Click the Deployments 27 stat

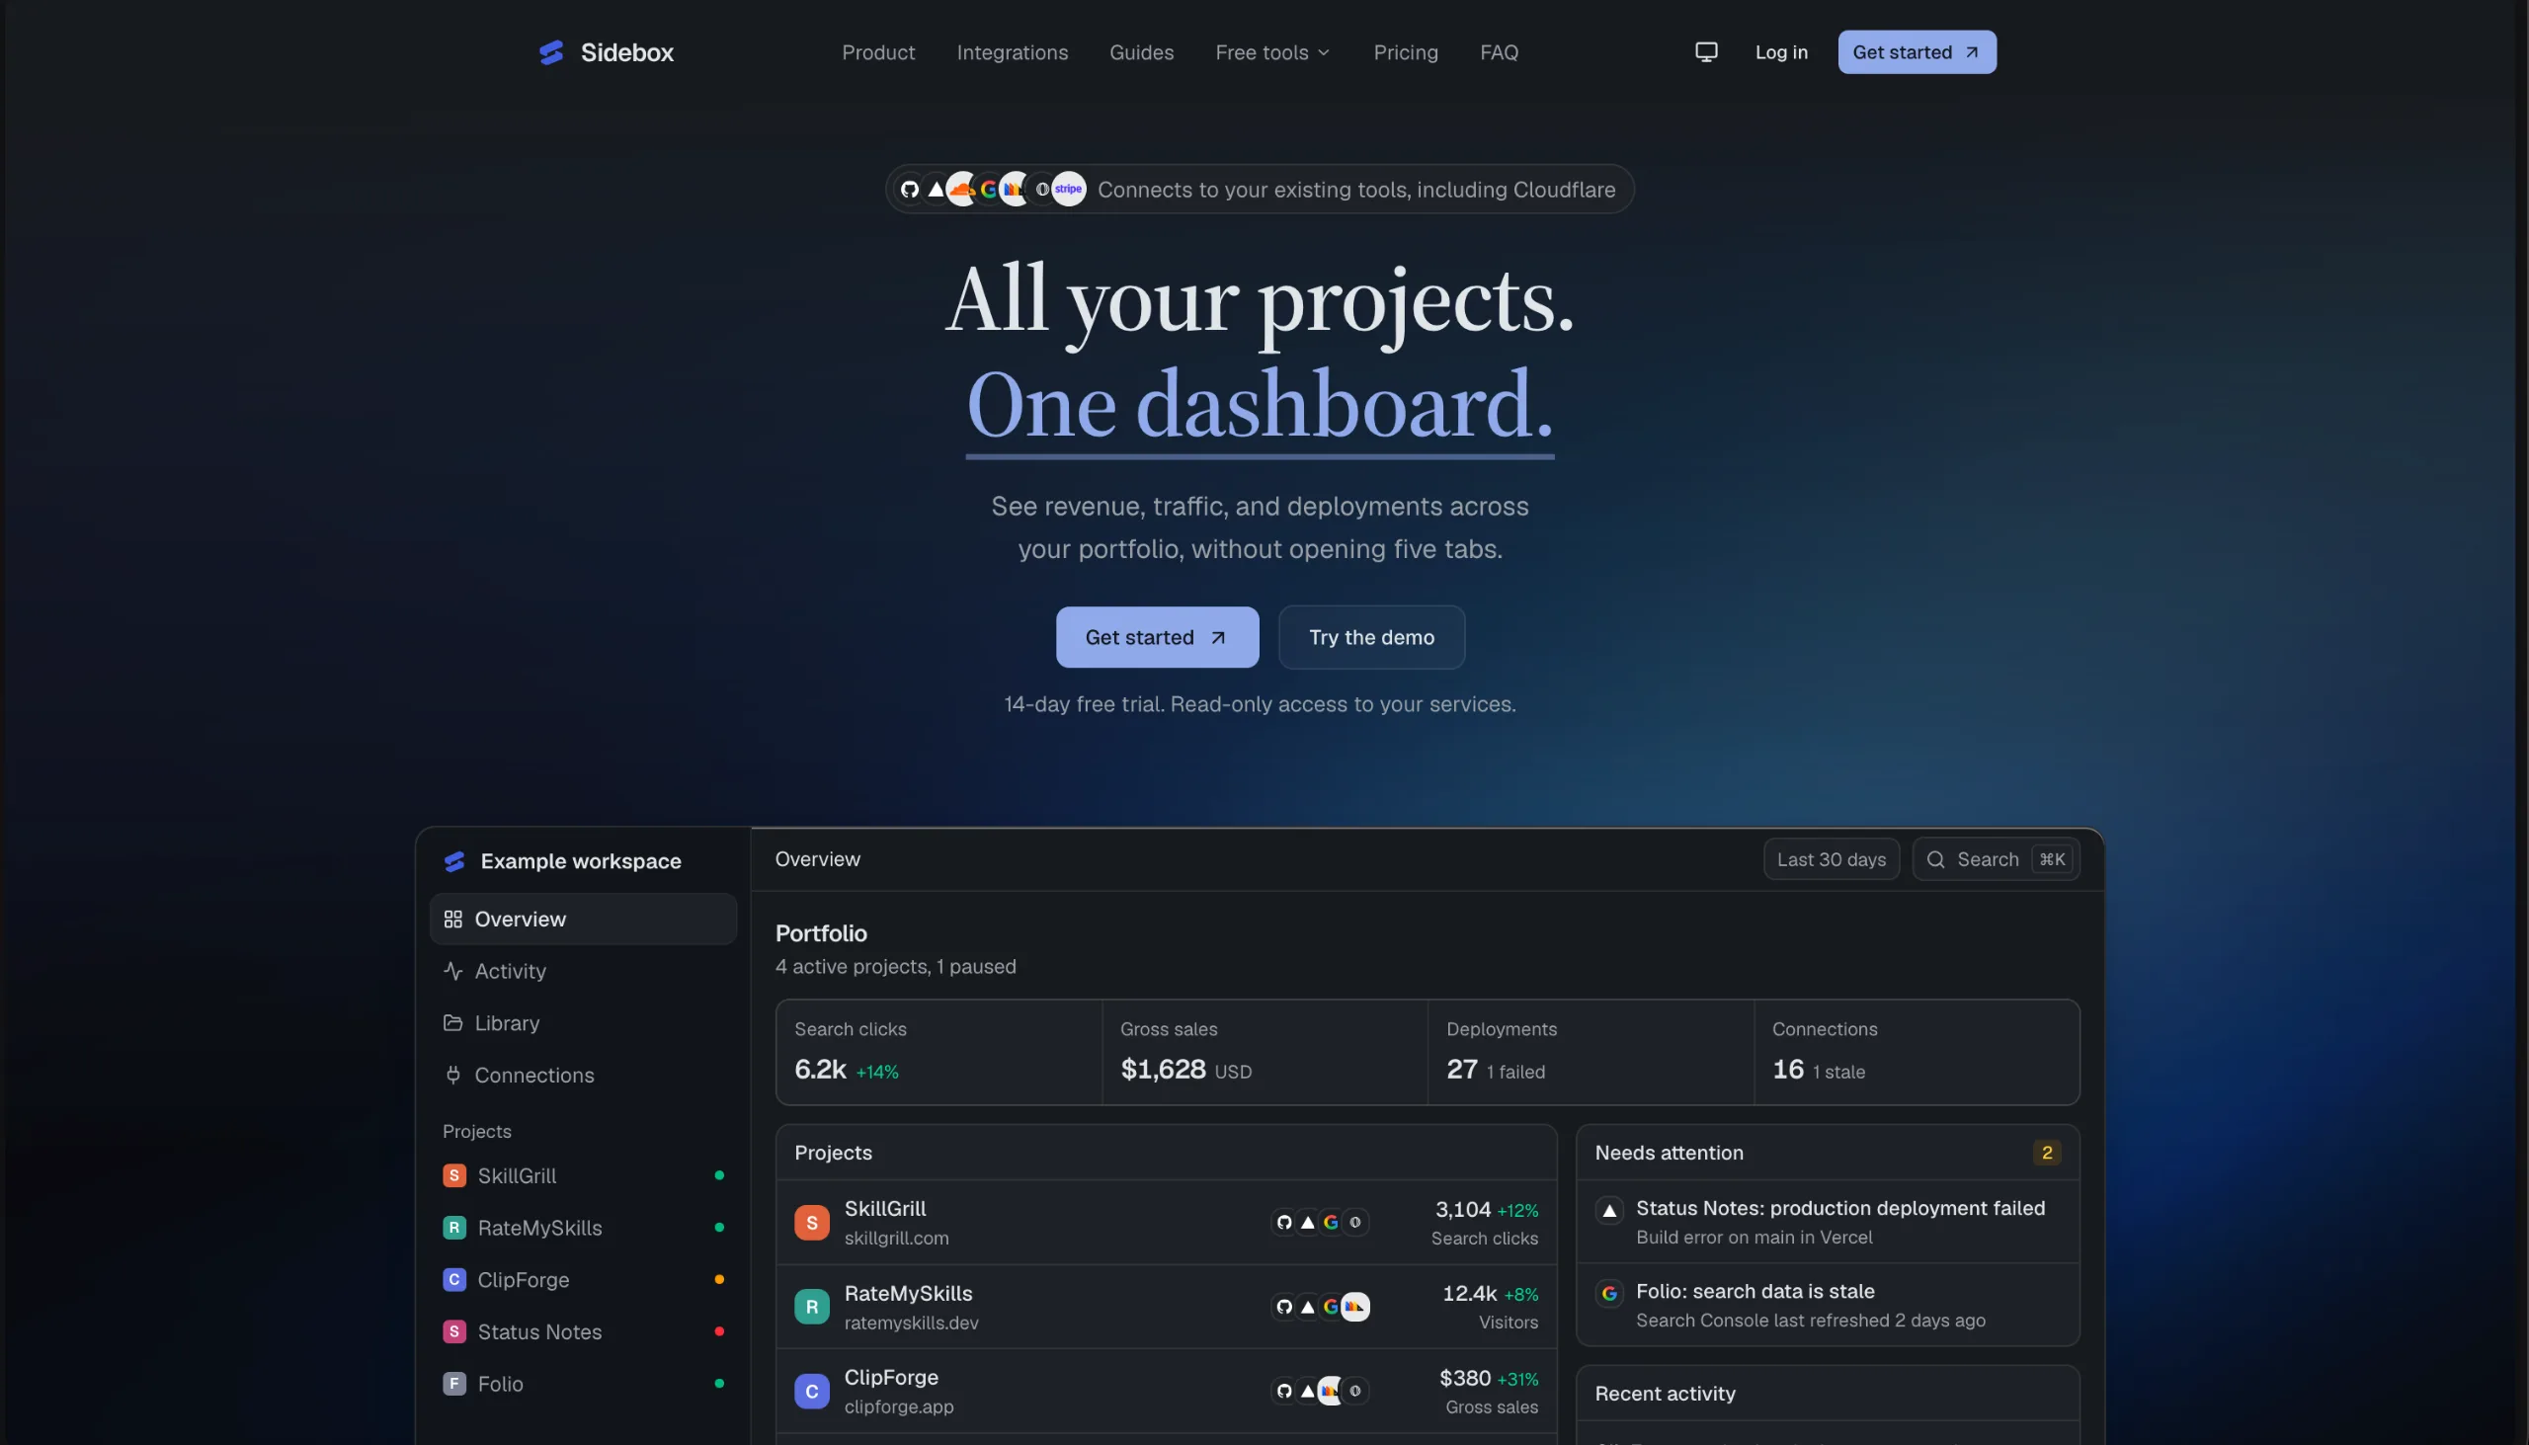pyautogui.click(x=1591, y=1052)
